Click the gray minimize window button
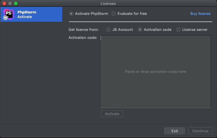The height and width of the screenshot is (138, 217). (10, 3)
